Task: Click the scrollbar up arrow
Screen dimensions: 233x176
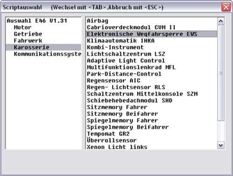Action: [x=221, y=21]
